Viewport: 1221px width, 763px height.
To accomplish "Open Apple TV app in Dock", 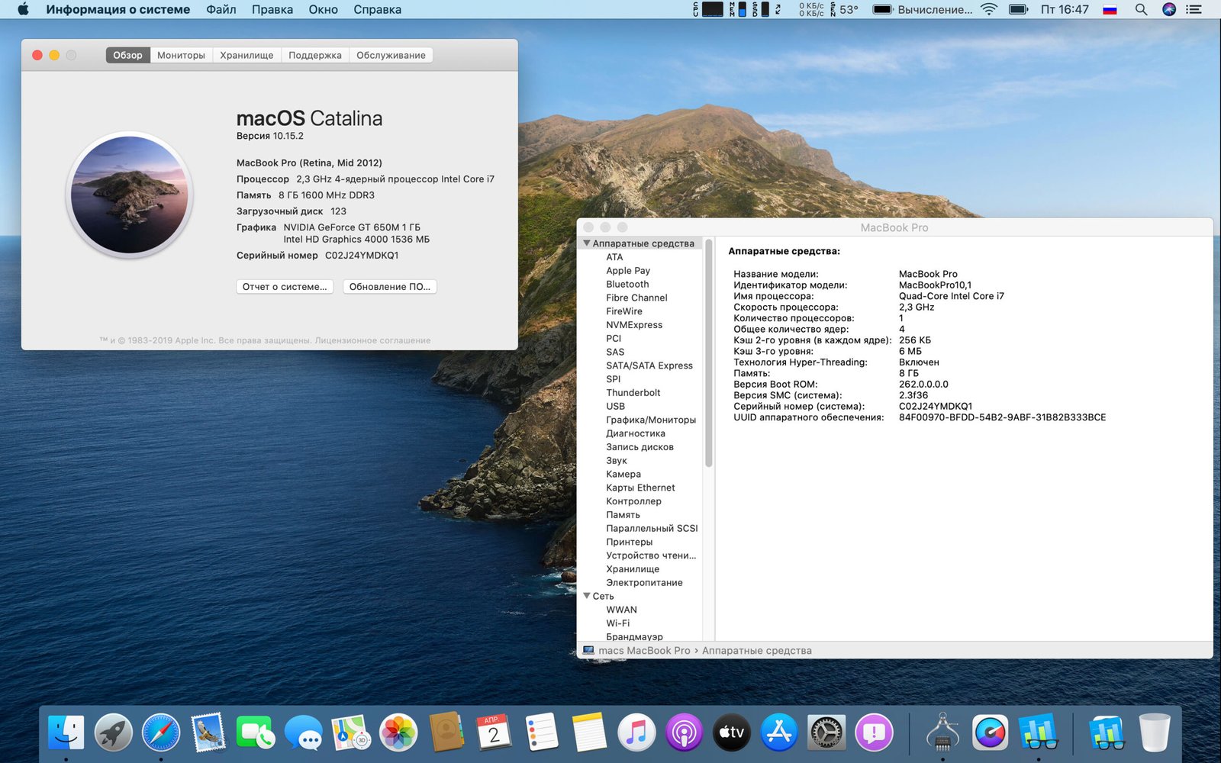I will [x=731, y=732].
